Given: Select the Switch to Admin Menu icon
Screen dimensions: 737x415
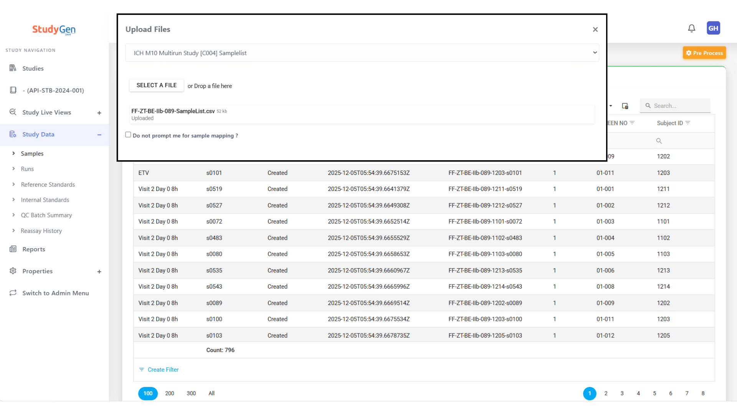Looking at the screenshot, I should point(13,293).
